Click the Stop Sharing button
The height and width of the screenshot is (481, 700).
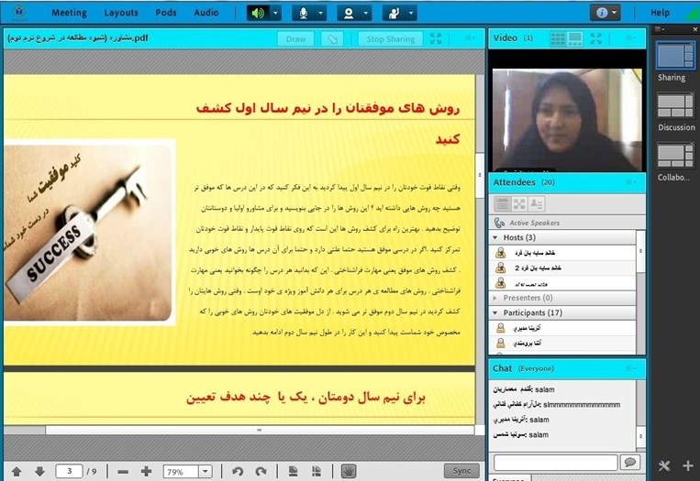point(390,39)
